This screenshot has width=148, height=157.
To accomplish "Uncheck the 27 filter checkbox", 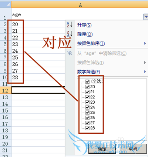I will [x=87, y=123].
